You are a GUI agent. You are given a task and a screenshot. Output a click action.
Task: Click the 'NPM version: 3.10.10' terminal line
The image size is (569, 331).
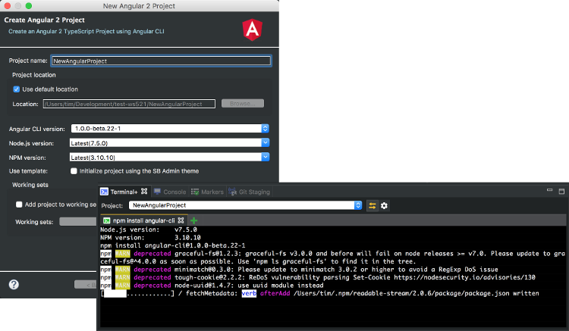click(x=151, y=238)
